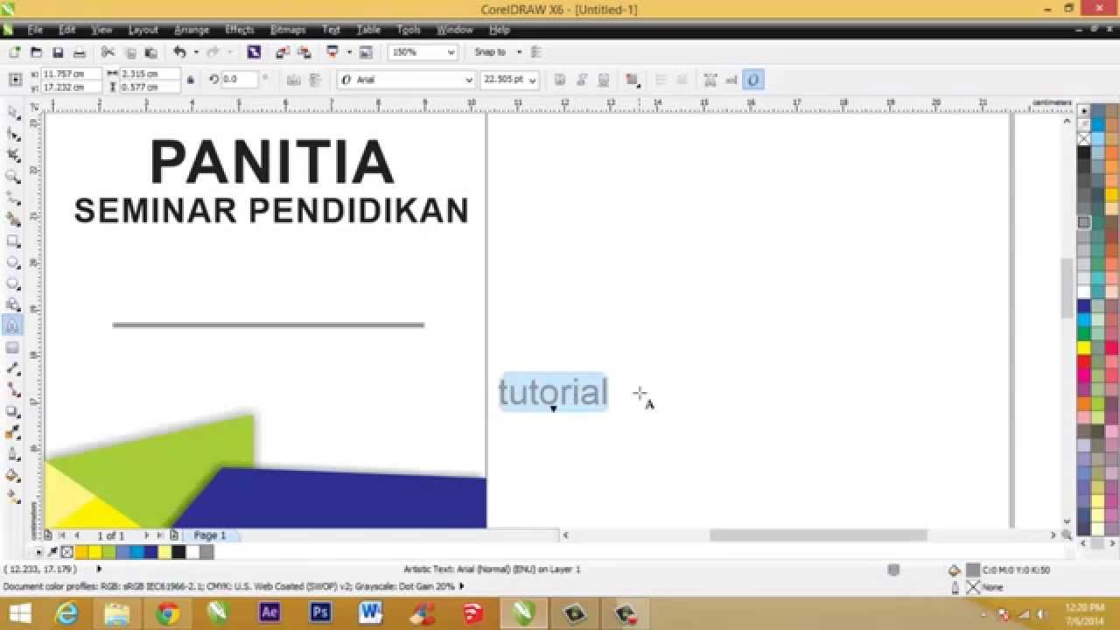Click the x position field
The image size is (1120, 630).
[x=72, y=74]
